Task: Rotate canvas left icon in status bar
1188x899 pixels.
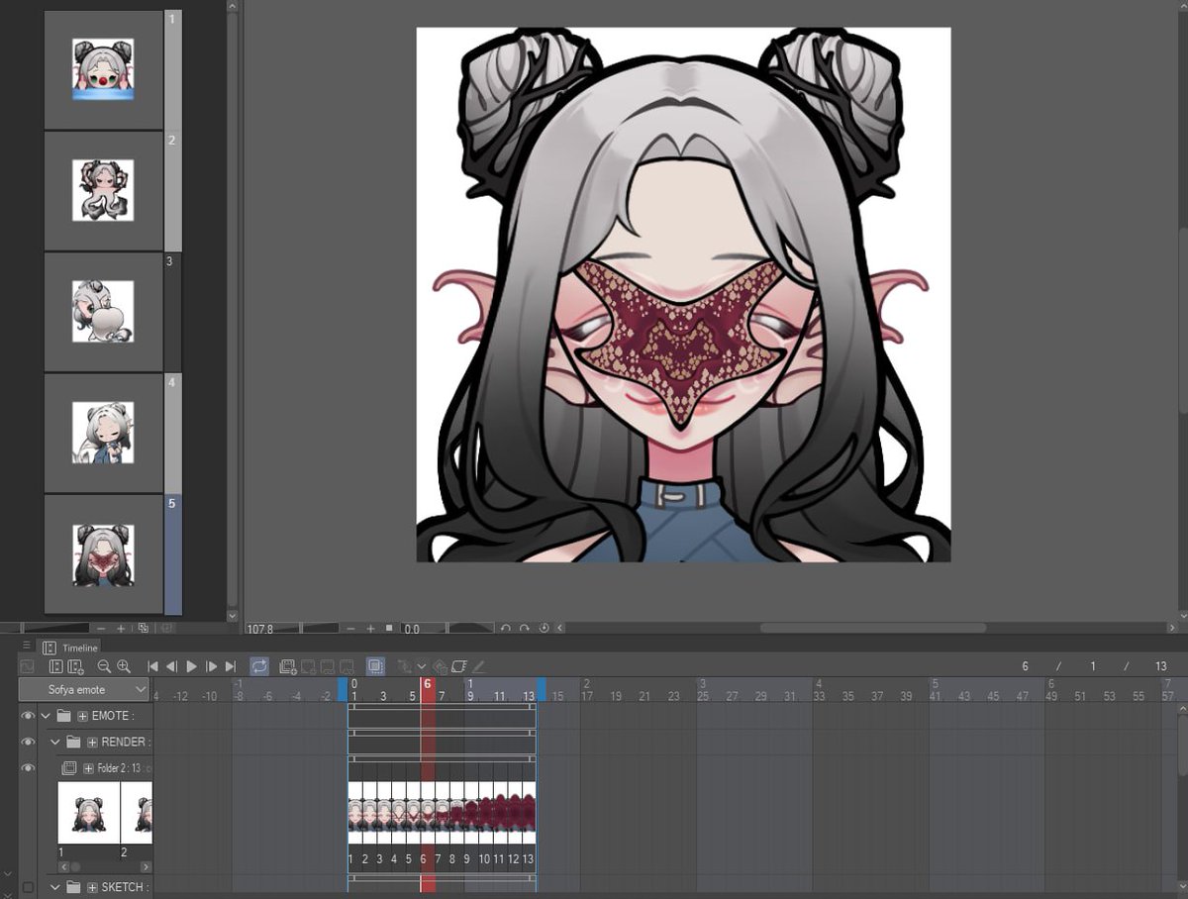Action: click(x=505, y=628)
